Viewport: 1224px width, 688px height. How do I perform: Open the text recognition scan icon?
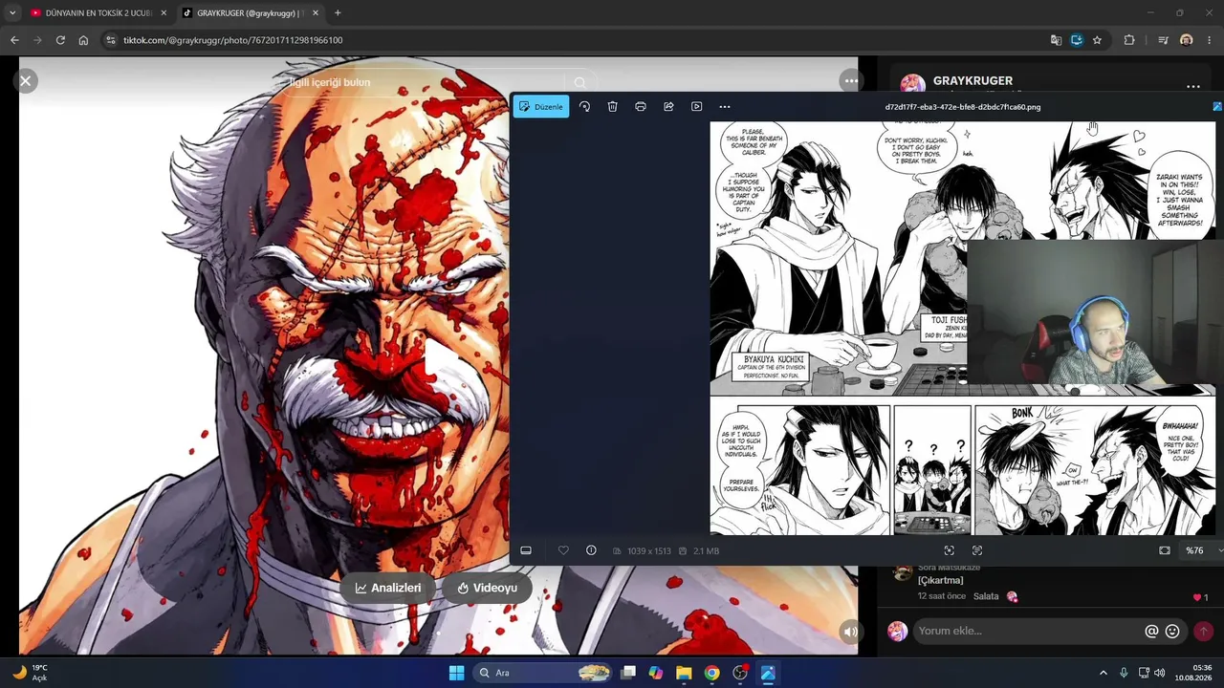976,550
